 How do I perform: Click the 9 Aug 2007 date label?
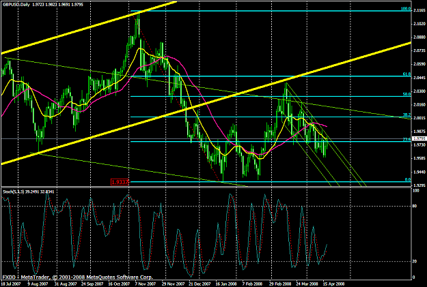pyautogui.click(x=37, y=284)
